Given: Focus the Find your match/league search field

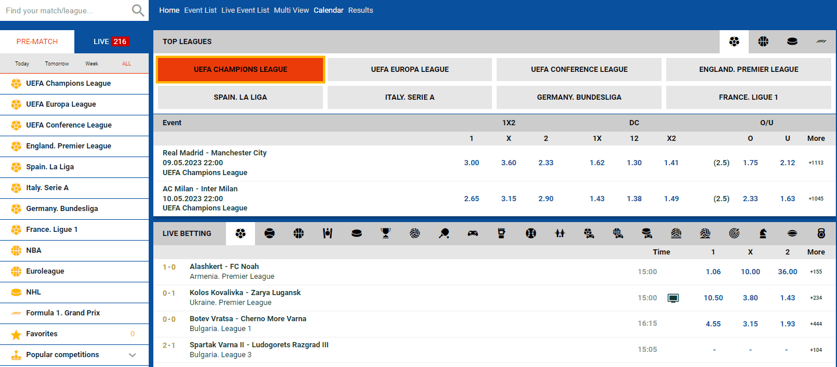Looking at the screenshot, I should [65, 10].
